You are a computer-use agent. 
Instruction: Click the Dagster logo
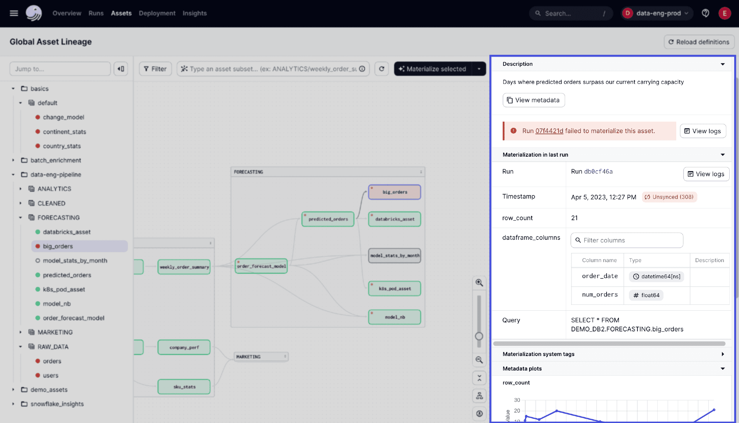[34, 13]
